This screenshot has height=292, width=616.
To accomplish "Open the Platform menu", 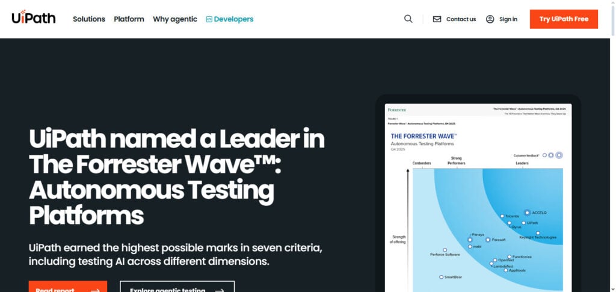I will click(129, 19).
